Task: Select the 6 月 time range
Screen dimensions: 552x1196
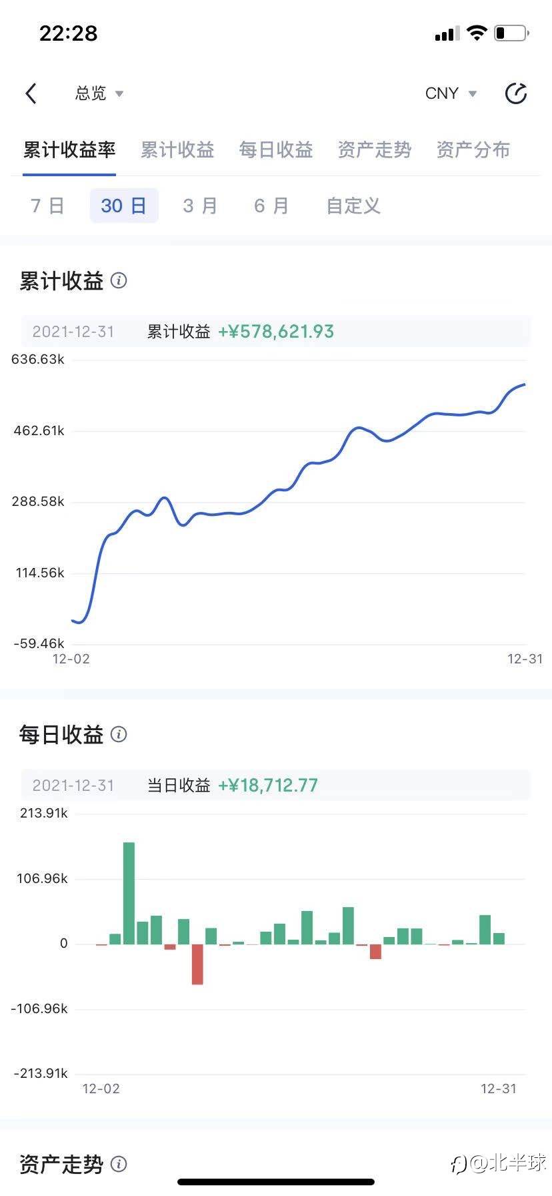Action: point(271,206)
